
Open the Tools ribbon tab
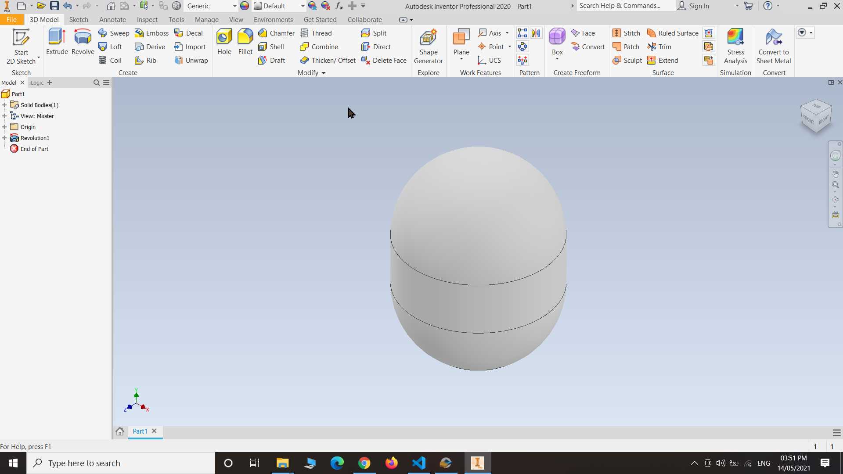[176, 20]
